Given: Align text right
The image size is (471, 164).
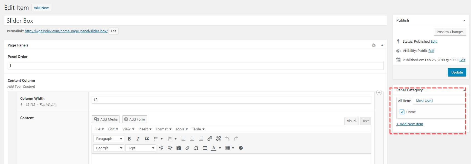Looking at the screenshot, I should tap(201, 139).
